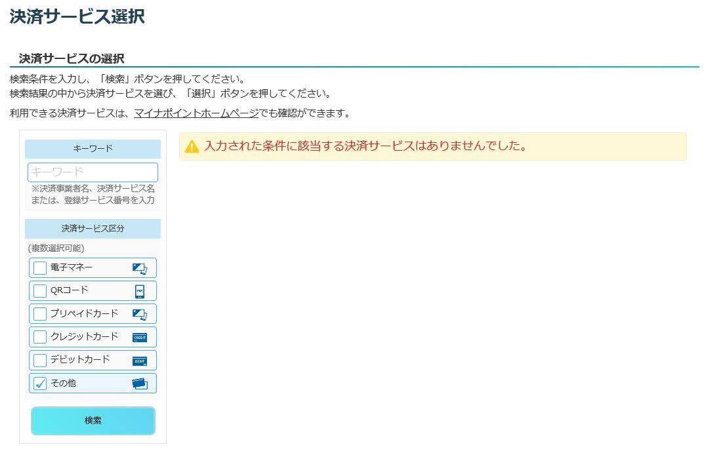
Task: Check the QRコード checkbox
Action: click(x=40, y=291)
